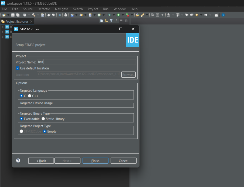Image resolution: width=244 pixels, height=187 pixels.
Task: Click the Cancel button
Action: point(124,161)
